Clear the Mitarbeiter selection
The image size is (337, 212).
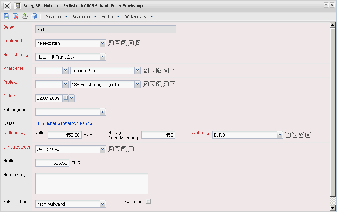click(x=166, y=71)
